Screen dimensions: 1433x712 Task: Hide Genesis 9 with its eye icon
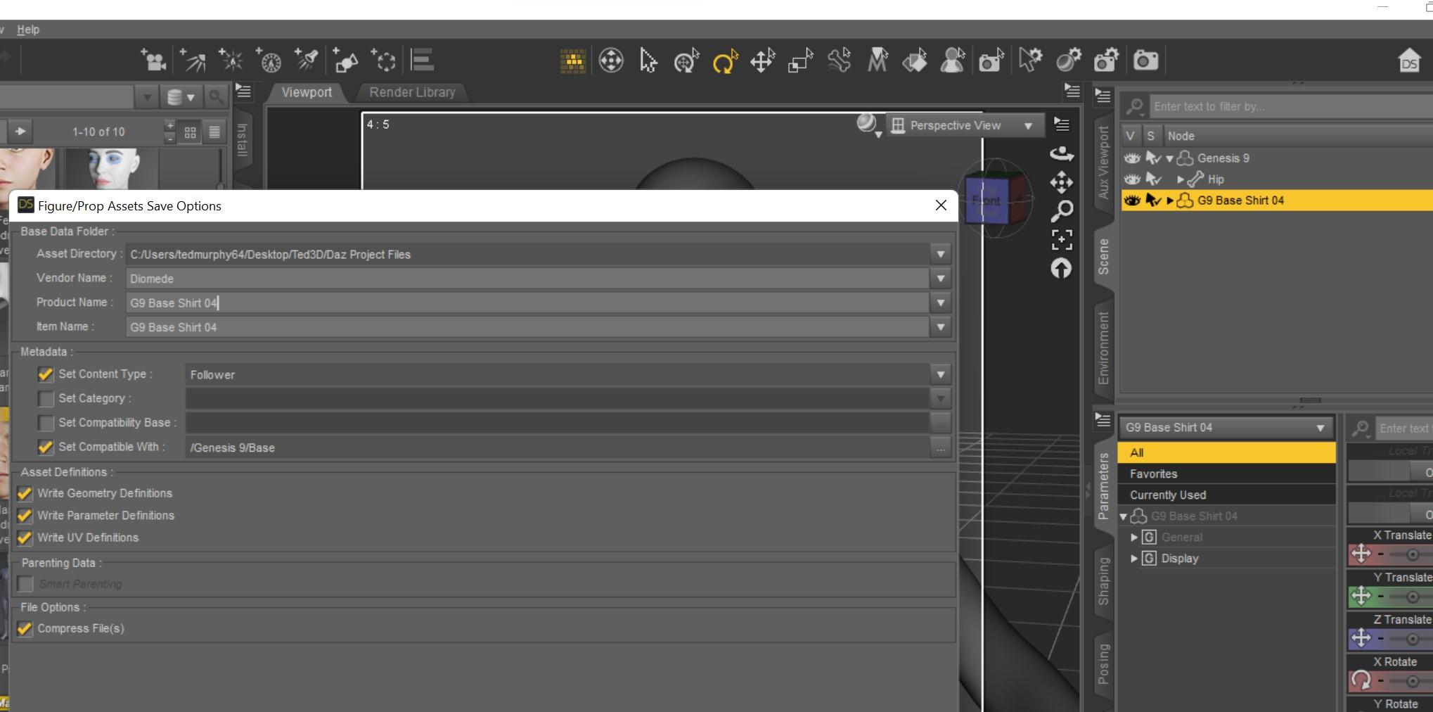[x=1132, y=158]
